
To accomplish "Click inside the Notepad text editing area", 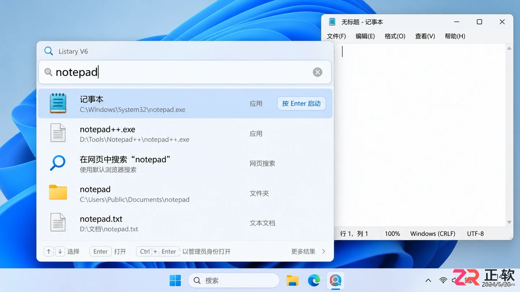I will pyautogui.click(x=420, y=135).
